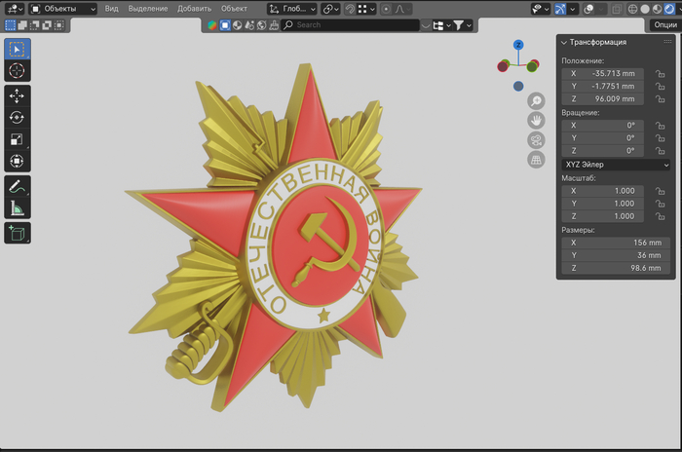Choose the Set New Selection mode icon
Image resolution: width=682 pixels, height=452 pixels.
(x=10, y=25)
